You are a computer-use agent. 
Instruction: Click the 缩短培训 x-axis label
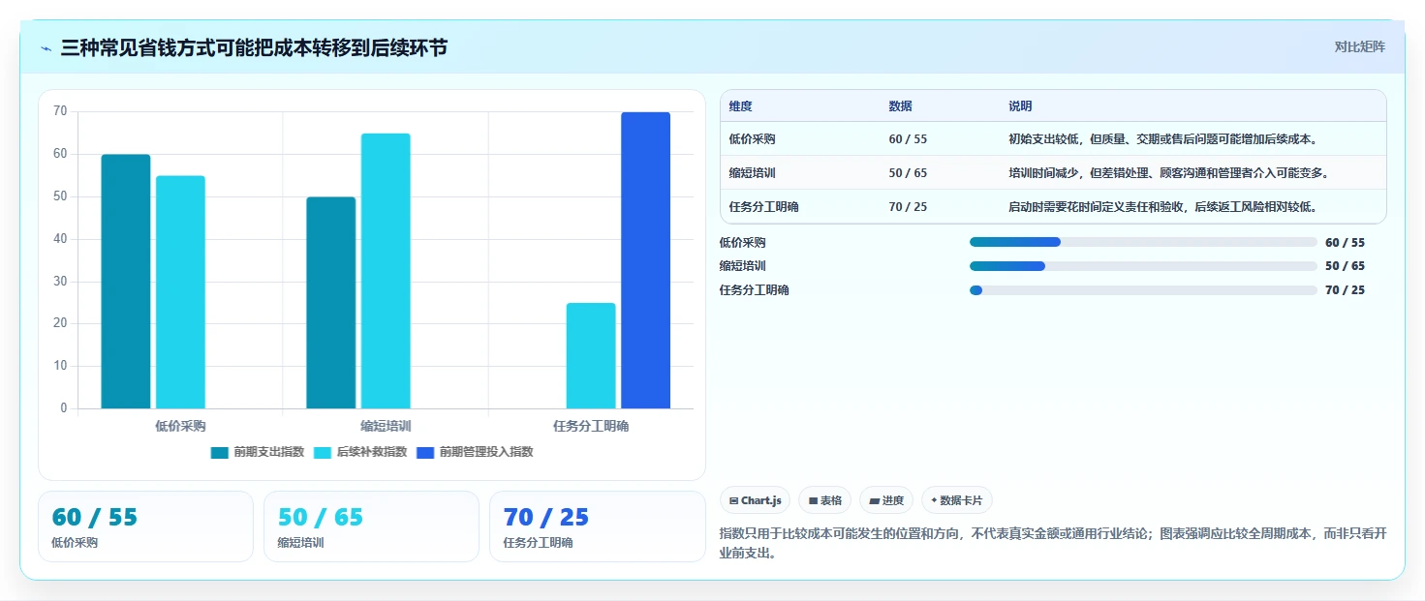point(386,426)
